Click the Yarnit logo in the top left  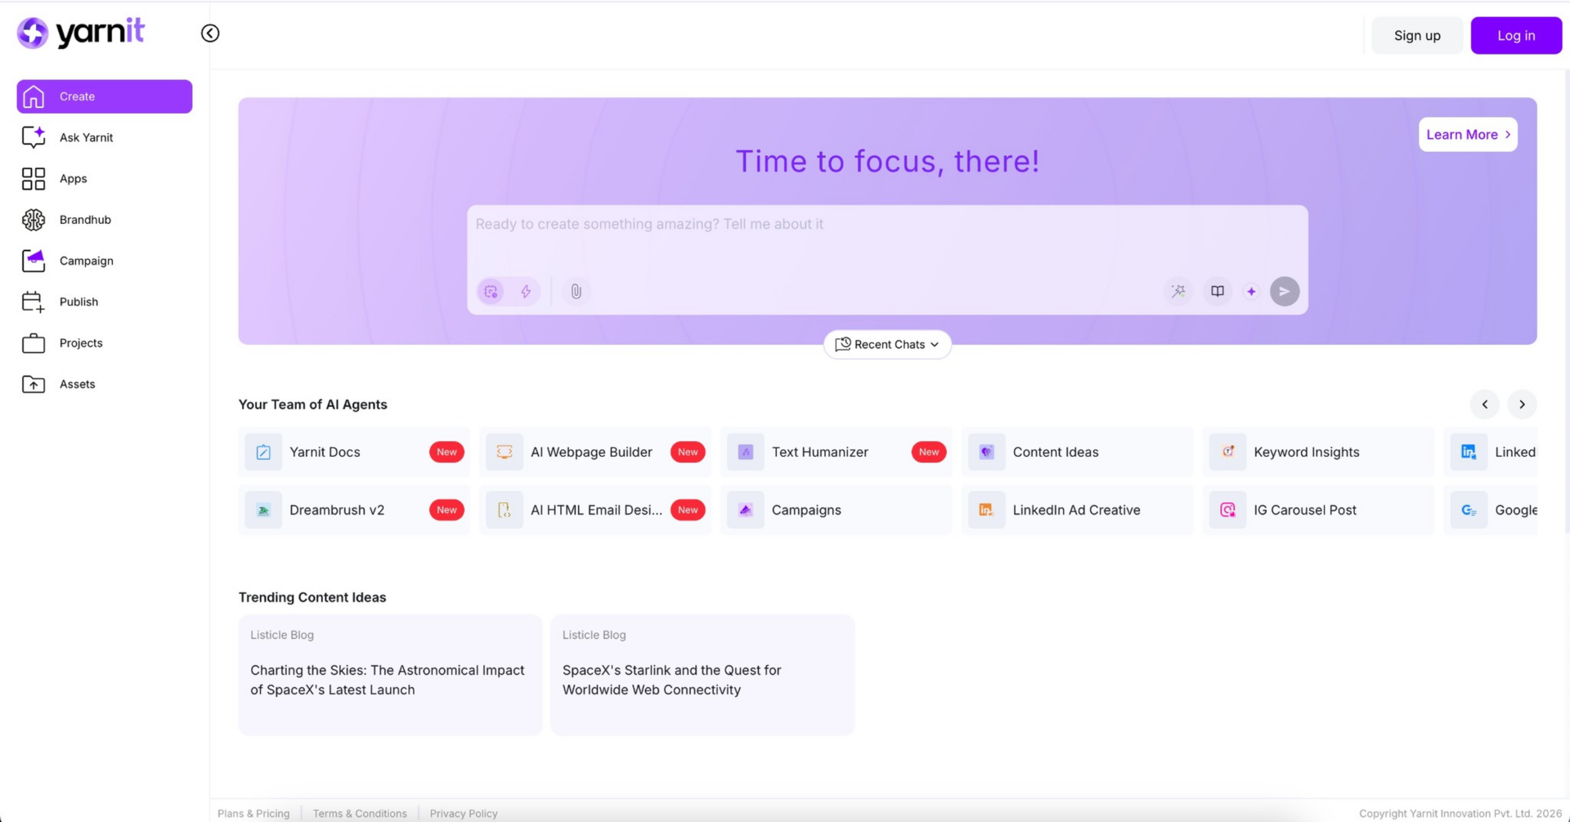80,33
